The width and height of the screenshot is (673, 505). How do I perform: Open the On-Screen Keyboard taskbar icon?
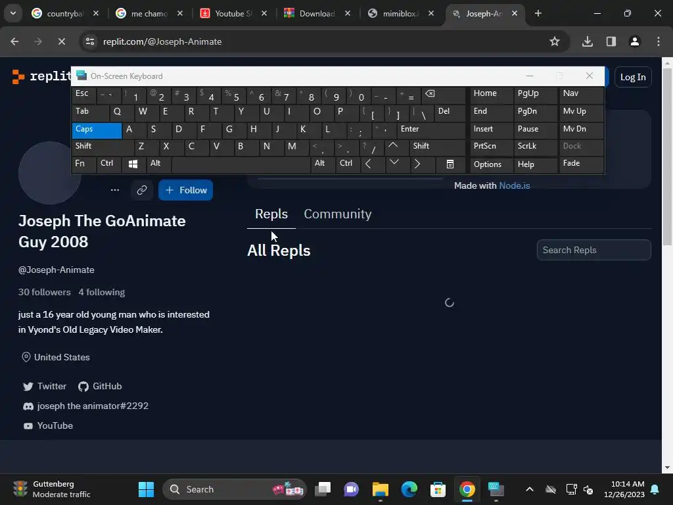pyautogui.click(x=496, y=489)
